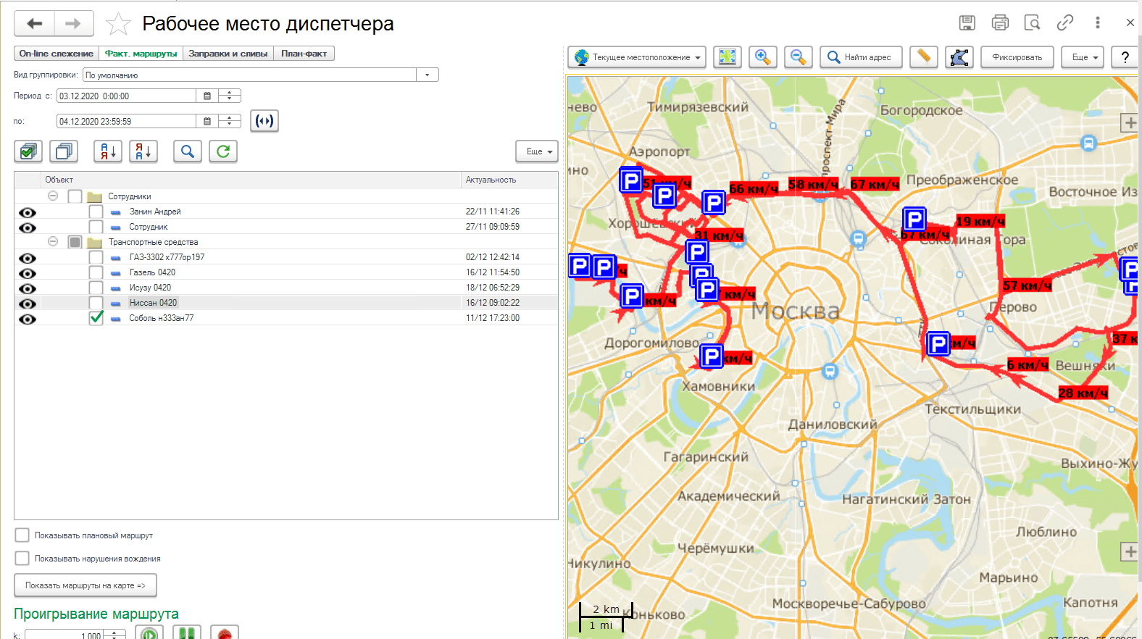The width and height of the screenshot is (1142, 639).
Task: Click the zoom out magnifier on map toolbar
Action: 798,57
